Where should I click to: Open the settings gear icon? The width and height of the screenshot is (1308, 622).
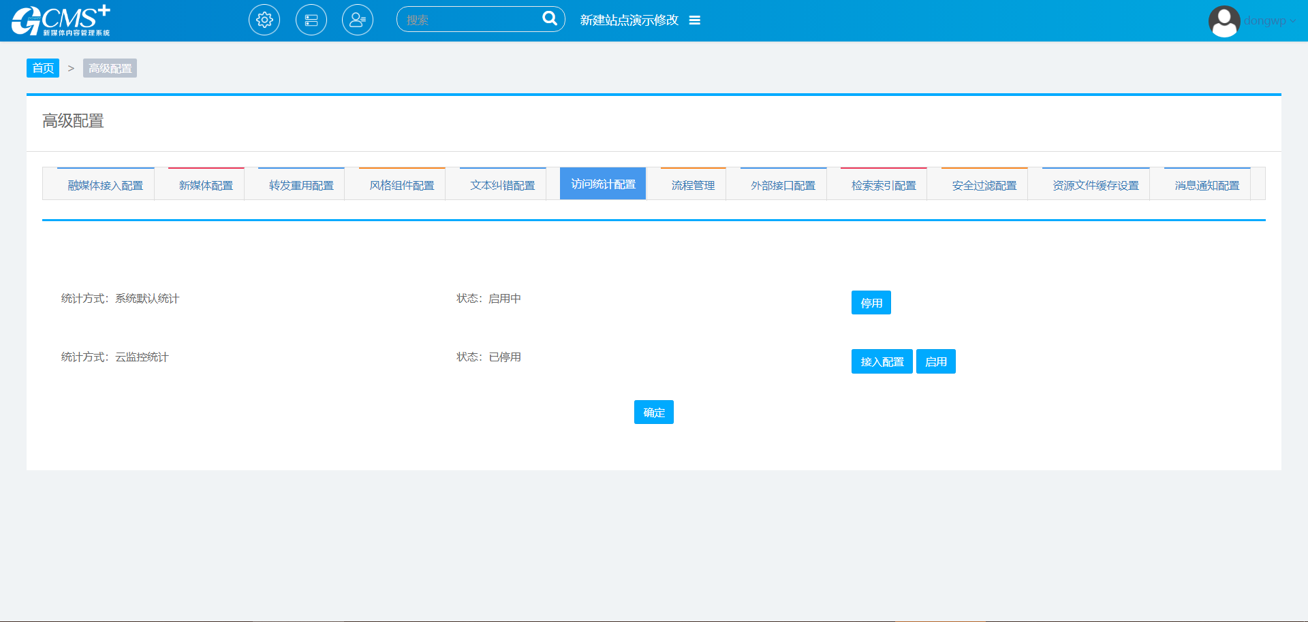coord(264,20)
